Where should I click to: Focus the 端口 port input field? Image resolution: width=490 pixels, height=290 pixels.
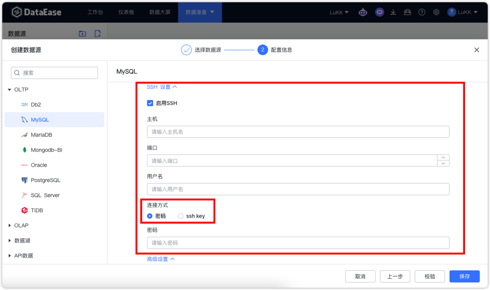[292, 161]
